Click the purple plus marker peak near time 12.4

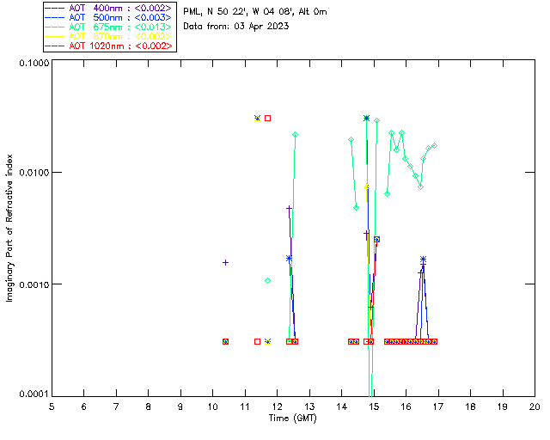click(x=289, y=209)
